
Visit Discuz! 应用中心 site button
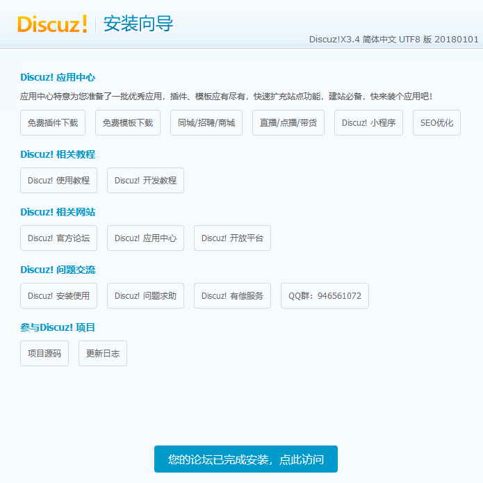(x=146, y=238)
